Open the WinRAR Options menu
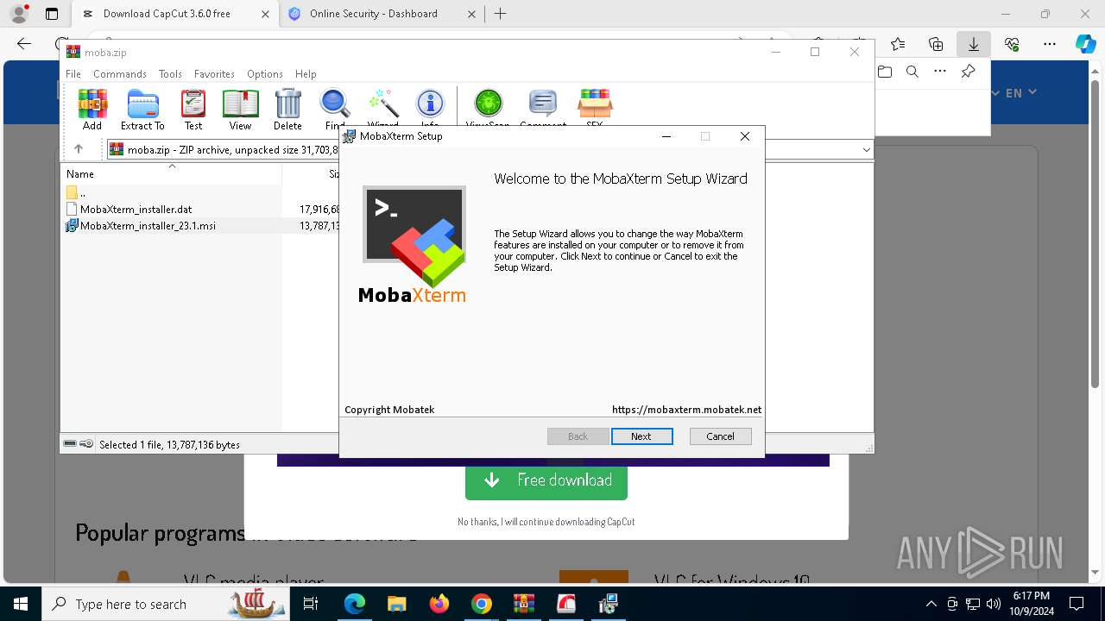 tap(265, 74)
